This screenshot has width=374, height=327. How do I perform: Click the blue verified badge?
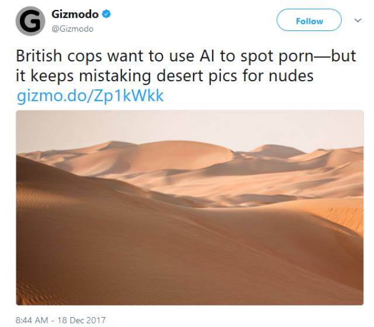106,14
